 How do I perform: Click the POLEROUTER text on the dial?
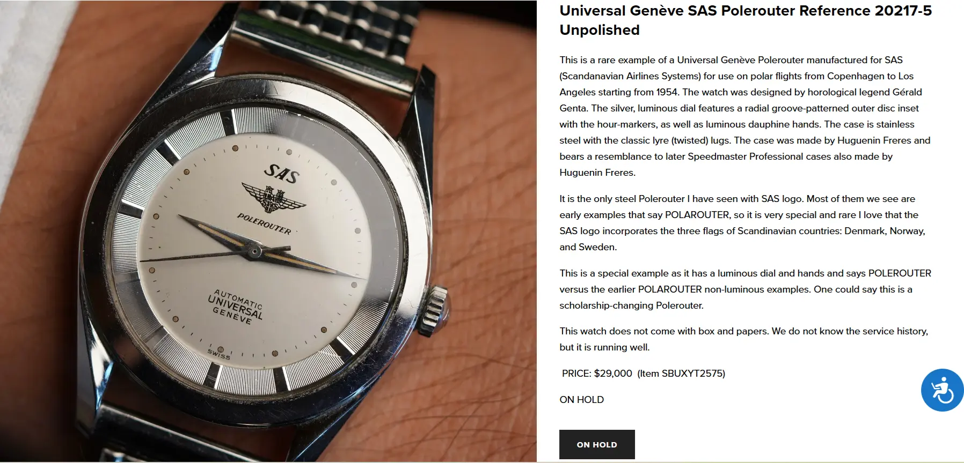(264, 223)
